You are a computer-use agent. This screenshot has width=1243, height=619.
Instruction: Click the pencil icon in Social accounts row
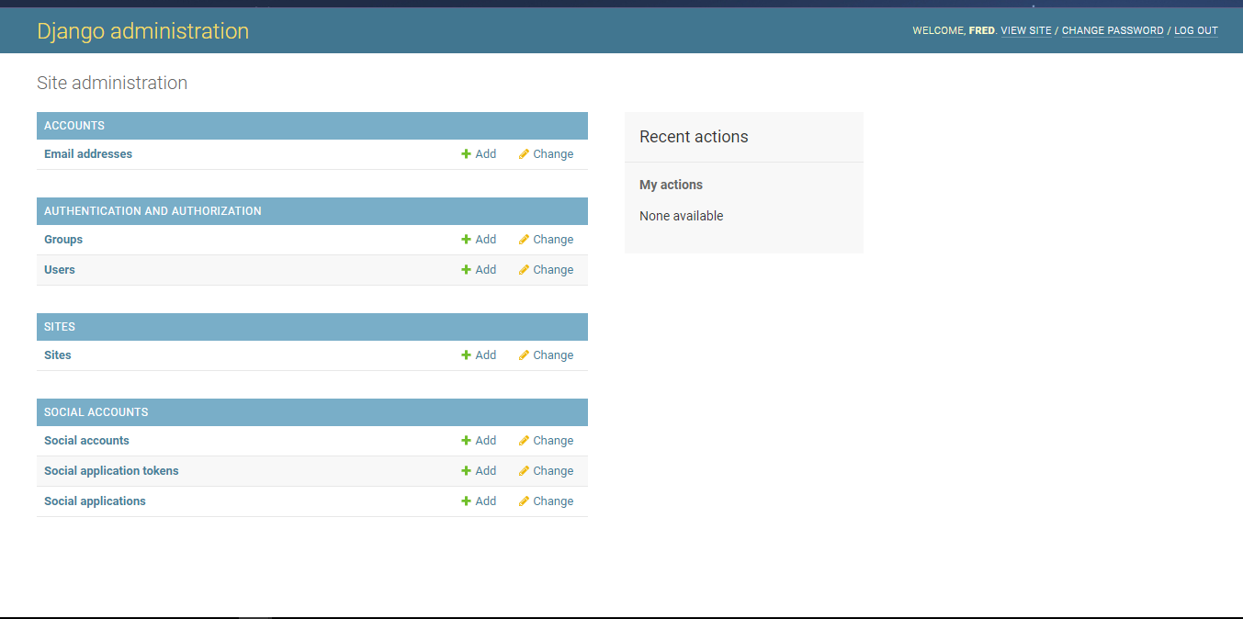tap(524, 441)
